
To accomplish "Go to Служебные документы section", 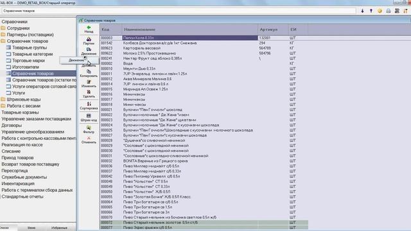I will point(24,177).
